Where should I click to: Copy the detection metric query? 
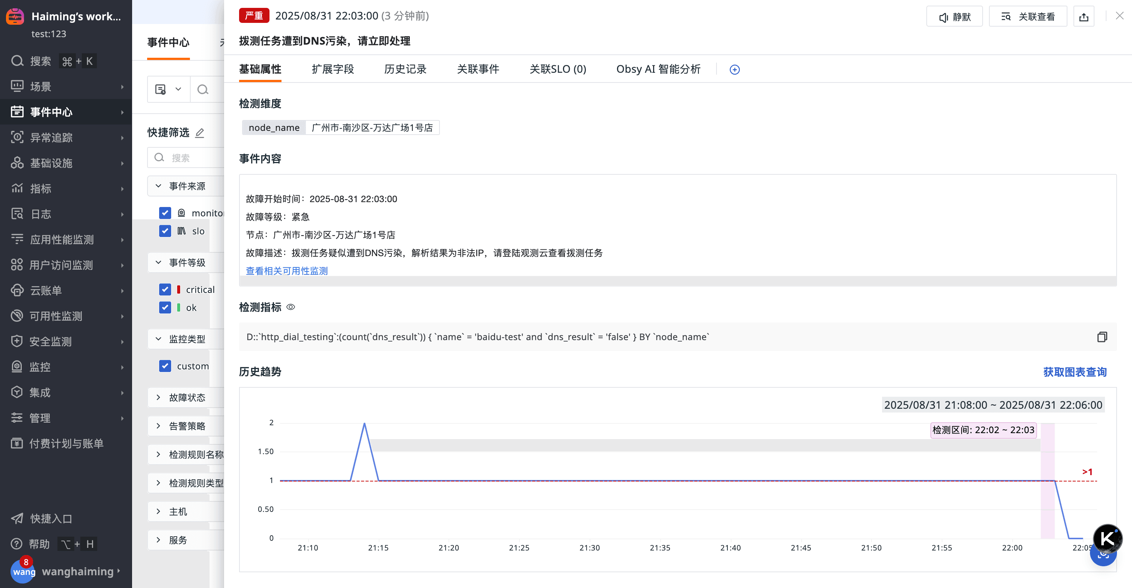coord(1102,337)
